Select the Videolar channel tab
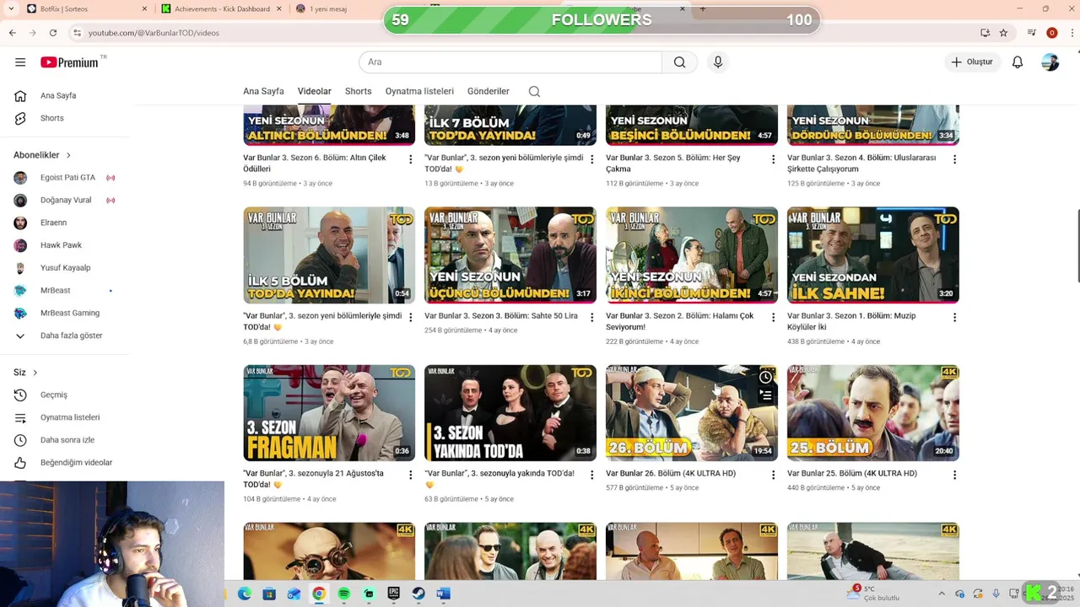The width and height of the screenshot is (1080, 607). [x=314, y=91]
